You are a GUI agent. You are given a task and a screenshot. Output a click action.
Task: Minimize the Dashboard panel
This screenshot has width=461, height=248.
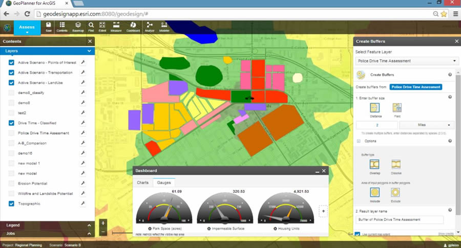pyautogui.click(x=317, y=171)
